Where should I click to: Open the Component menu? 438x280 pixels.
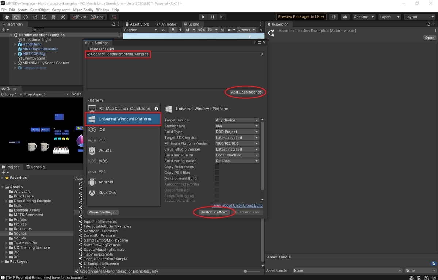click(x=61, y=10)
